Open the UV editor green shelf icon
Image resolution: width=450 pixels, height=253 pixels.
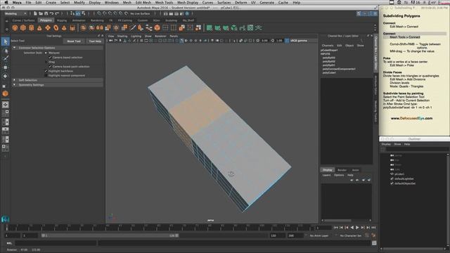(250, 28)
